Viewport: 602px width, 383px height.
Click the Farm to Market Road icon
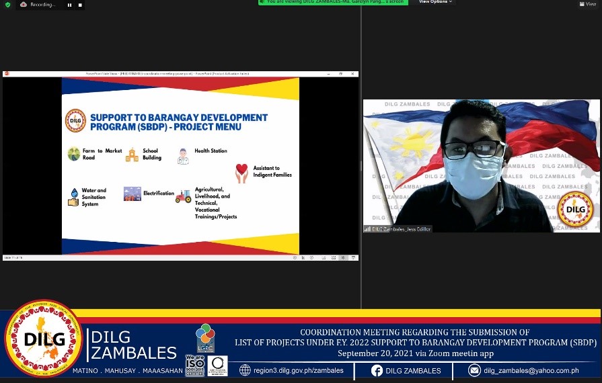[x=74, y=154]
